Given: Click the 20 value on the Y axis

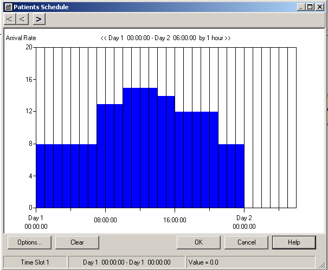Looking at the screenshot, I should (x=29, y=47).
